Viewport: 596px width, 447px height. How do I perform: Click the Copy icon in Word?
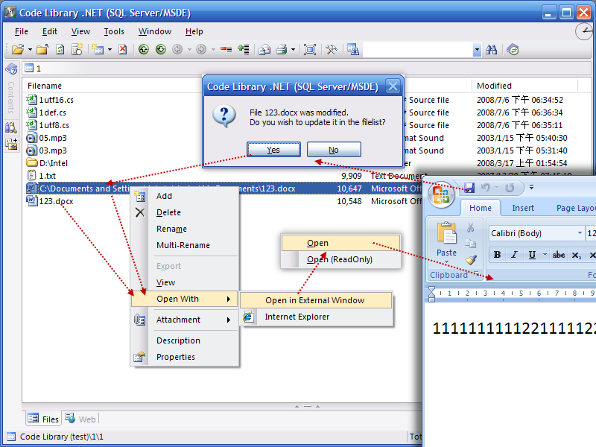tap(471, 244)
